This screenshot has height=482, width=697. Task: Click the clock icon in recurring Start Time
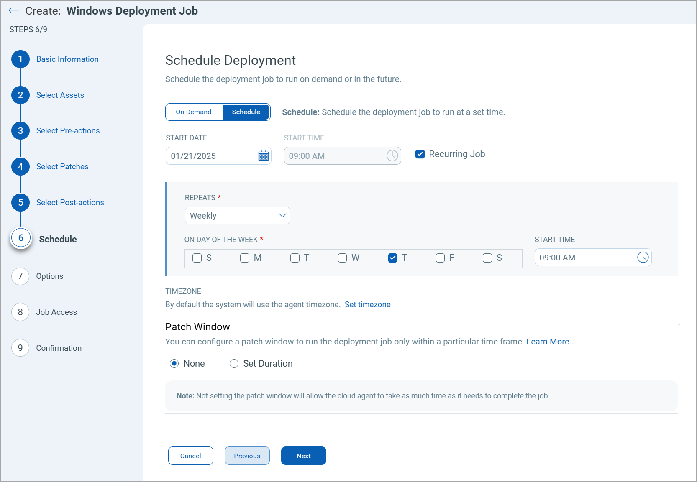coord(643,258)
